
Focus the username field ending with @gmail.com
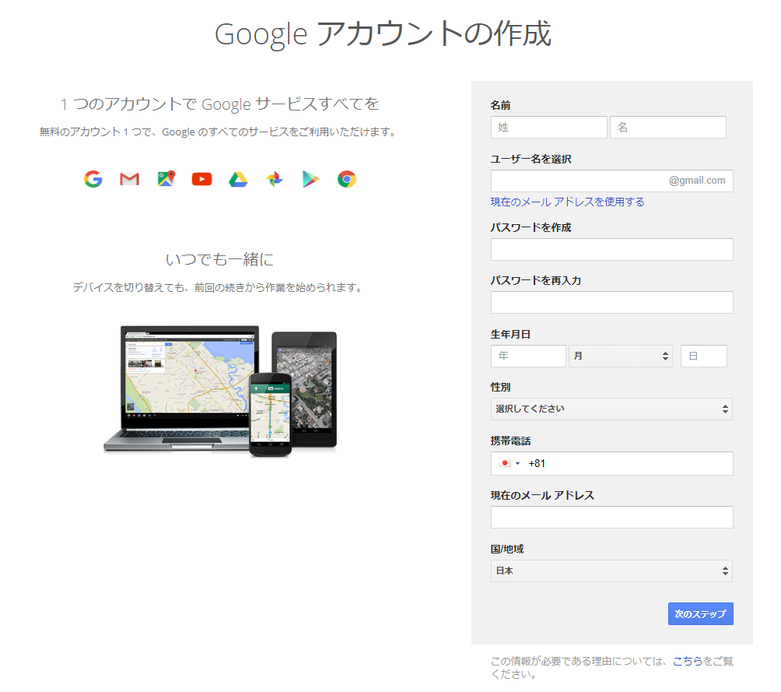pyautogui.click(x=611, y=181)
